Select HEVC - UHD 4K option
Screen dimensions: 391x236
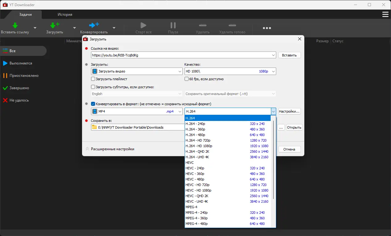pyautogui.click(x=228, y=201)
